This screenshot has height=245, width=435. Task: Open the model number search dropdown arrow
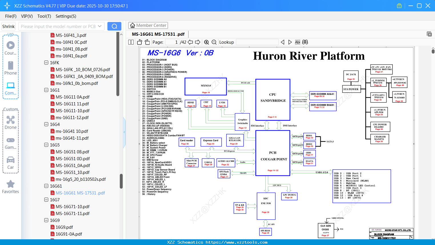[100, 26]
